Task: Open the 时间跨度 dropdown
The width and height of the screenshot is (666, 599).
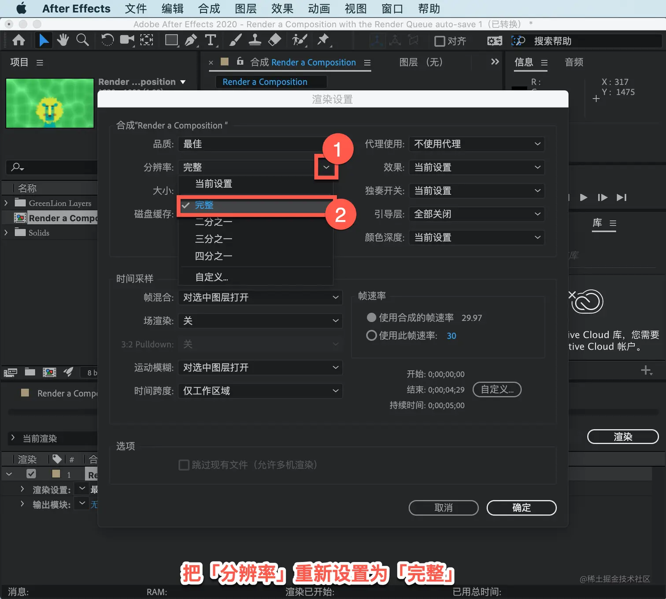Action: 260,391
